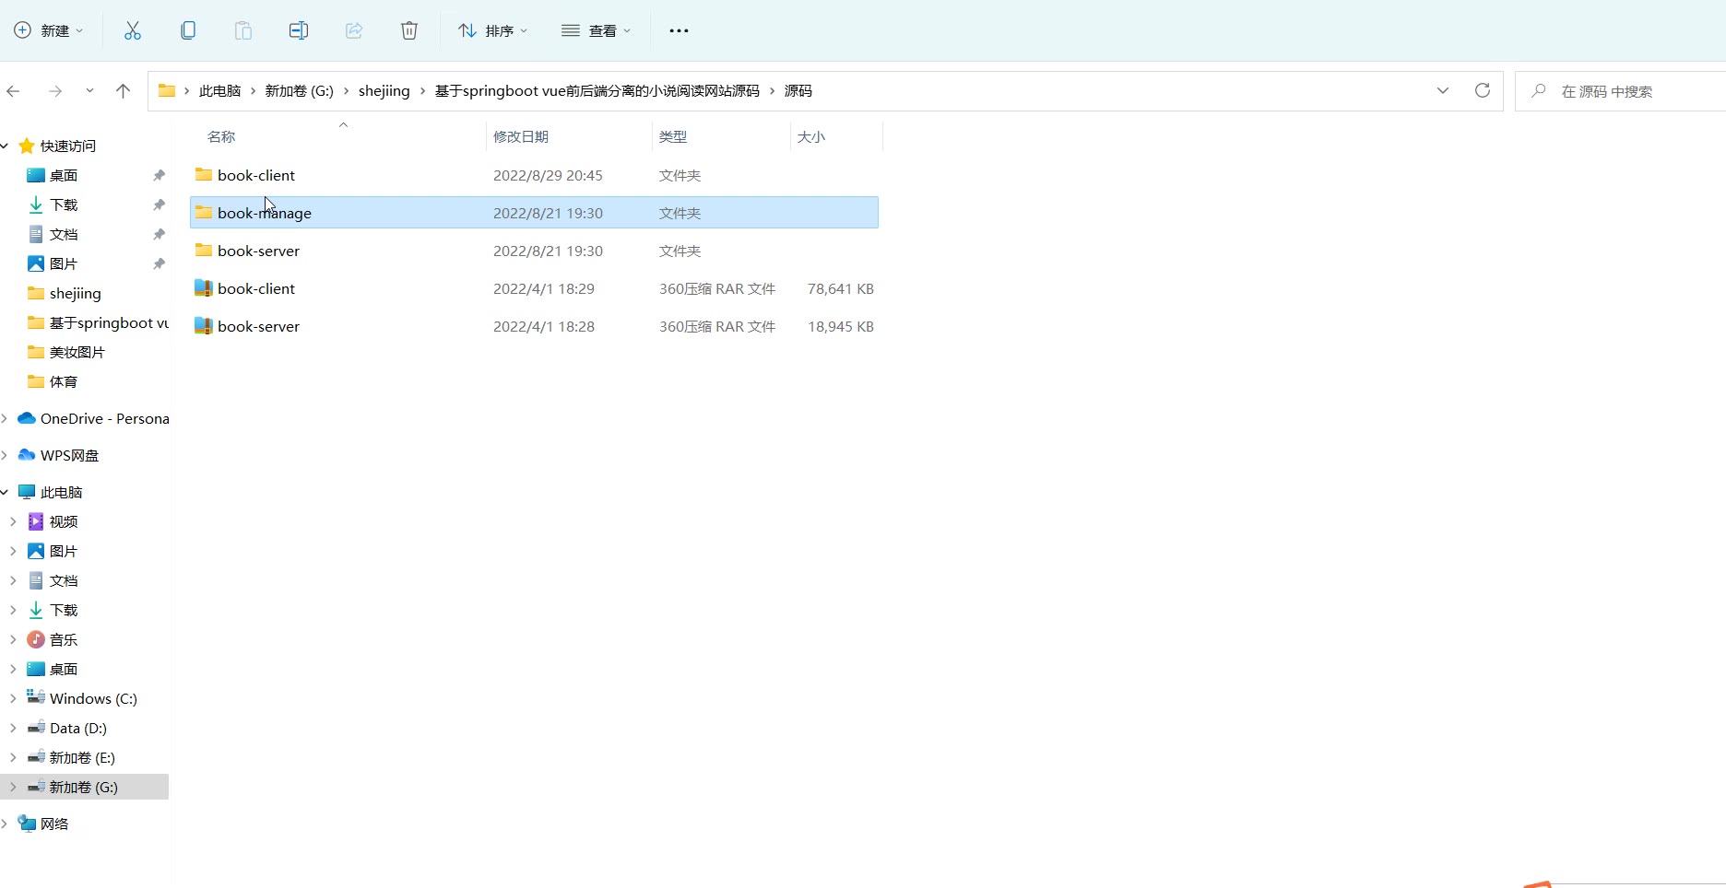Collapse the 快速访问 section

coord(5,146)
